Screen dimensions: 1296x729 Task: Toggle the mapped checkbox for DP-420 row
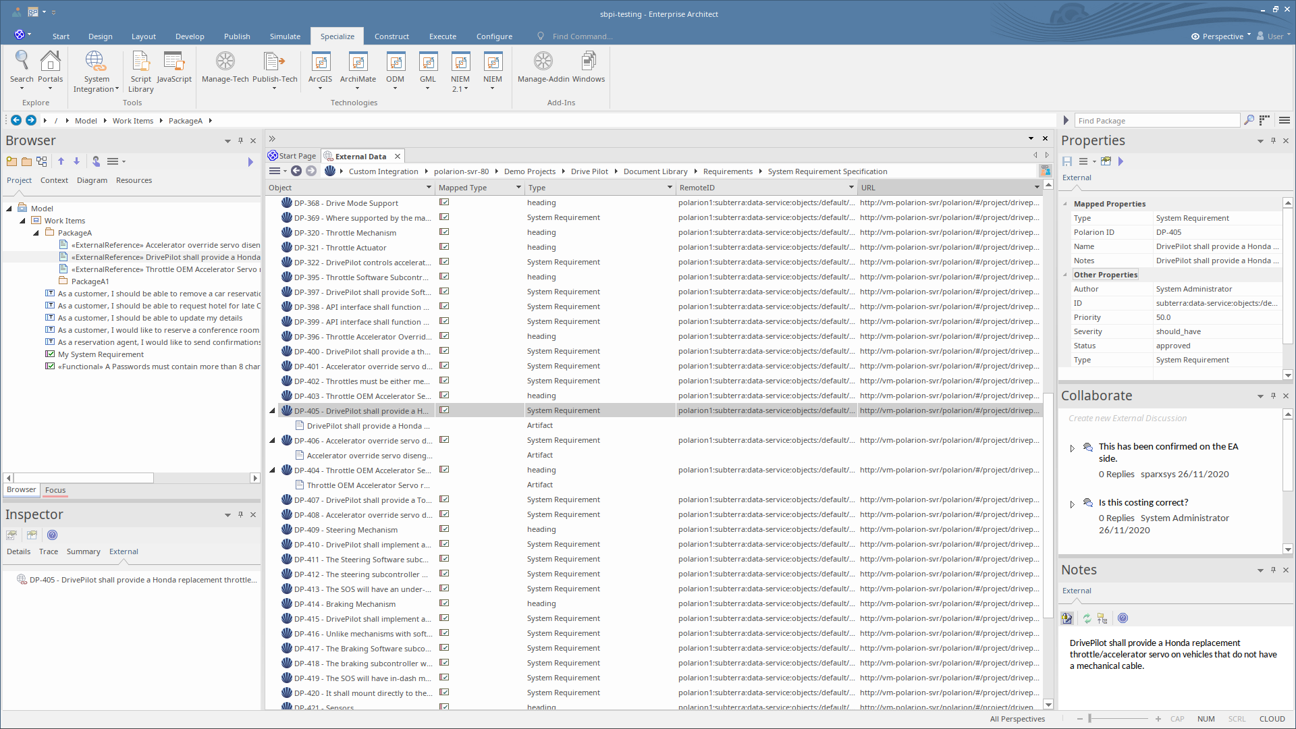(444, 692)
